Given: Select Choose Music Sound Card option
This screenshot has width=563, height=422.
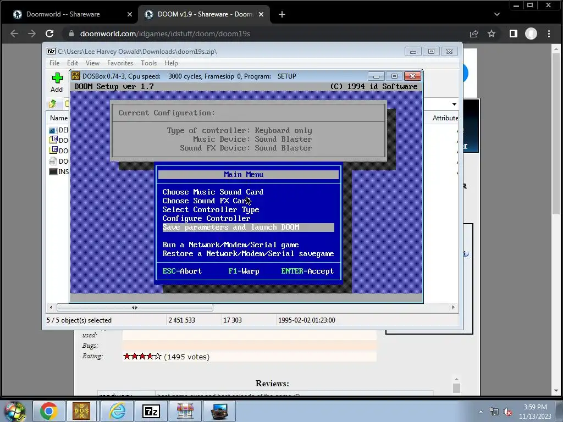Looking at the screenshot, I should coord(213,192).
